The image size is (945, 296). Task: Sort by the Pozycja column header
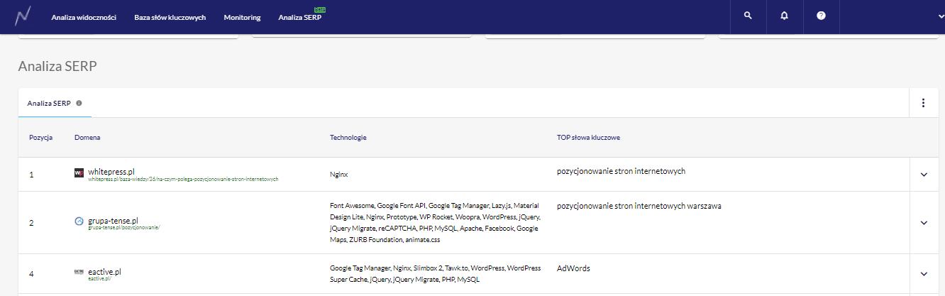(40, 137)
